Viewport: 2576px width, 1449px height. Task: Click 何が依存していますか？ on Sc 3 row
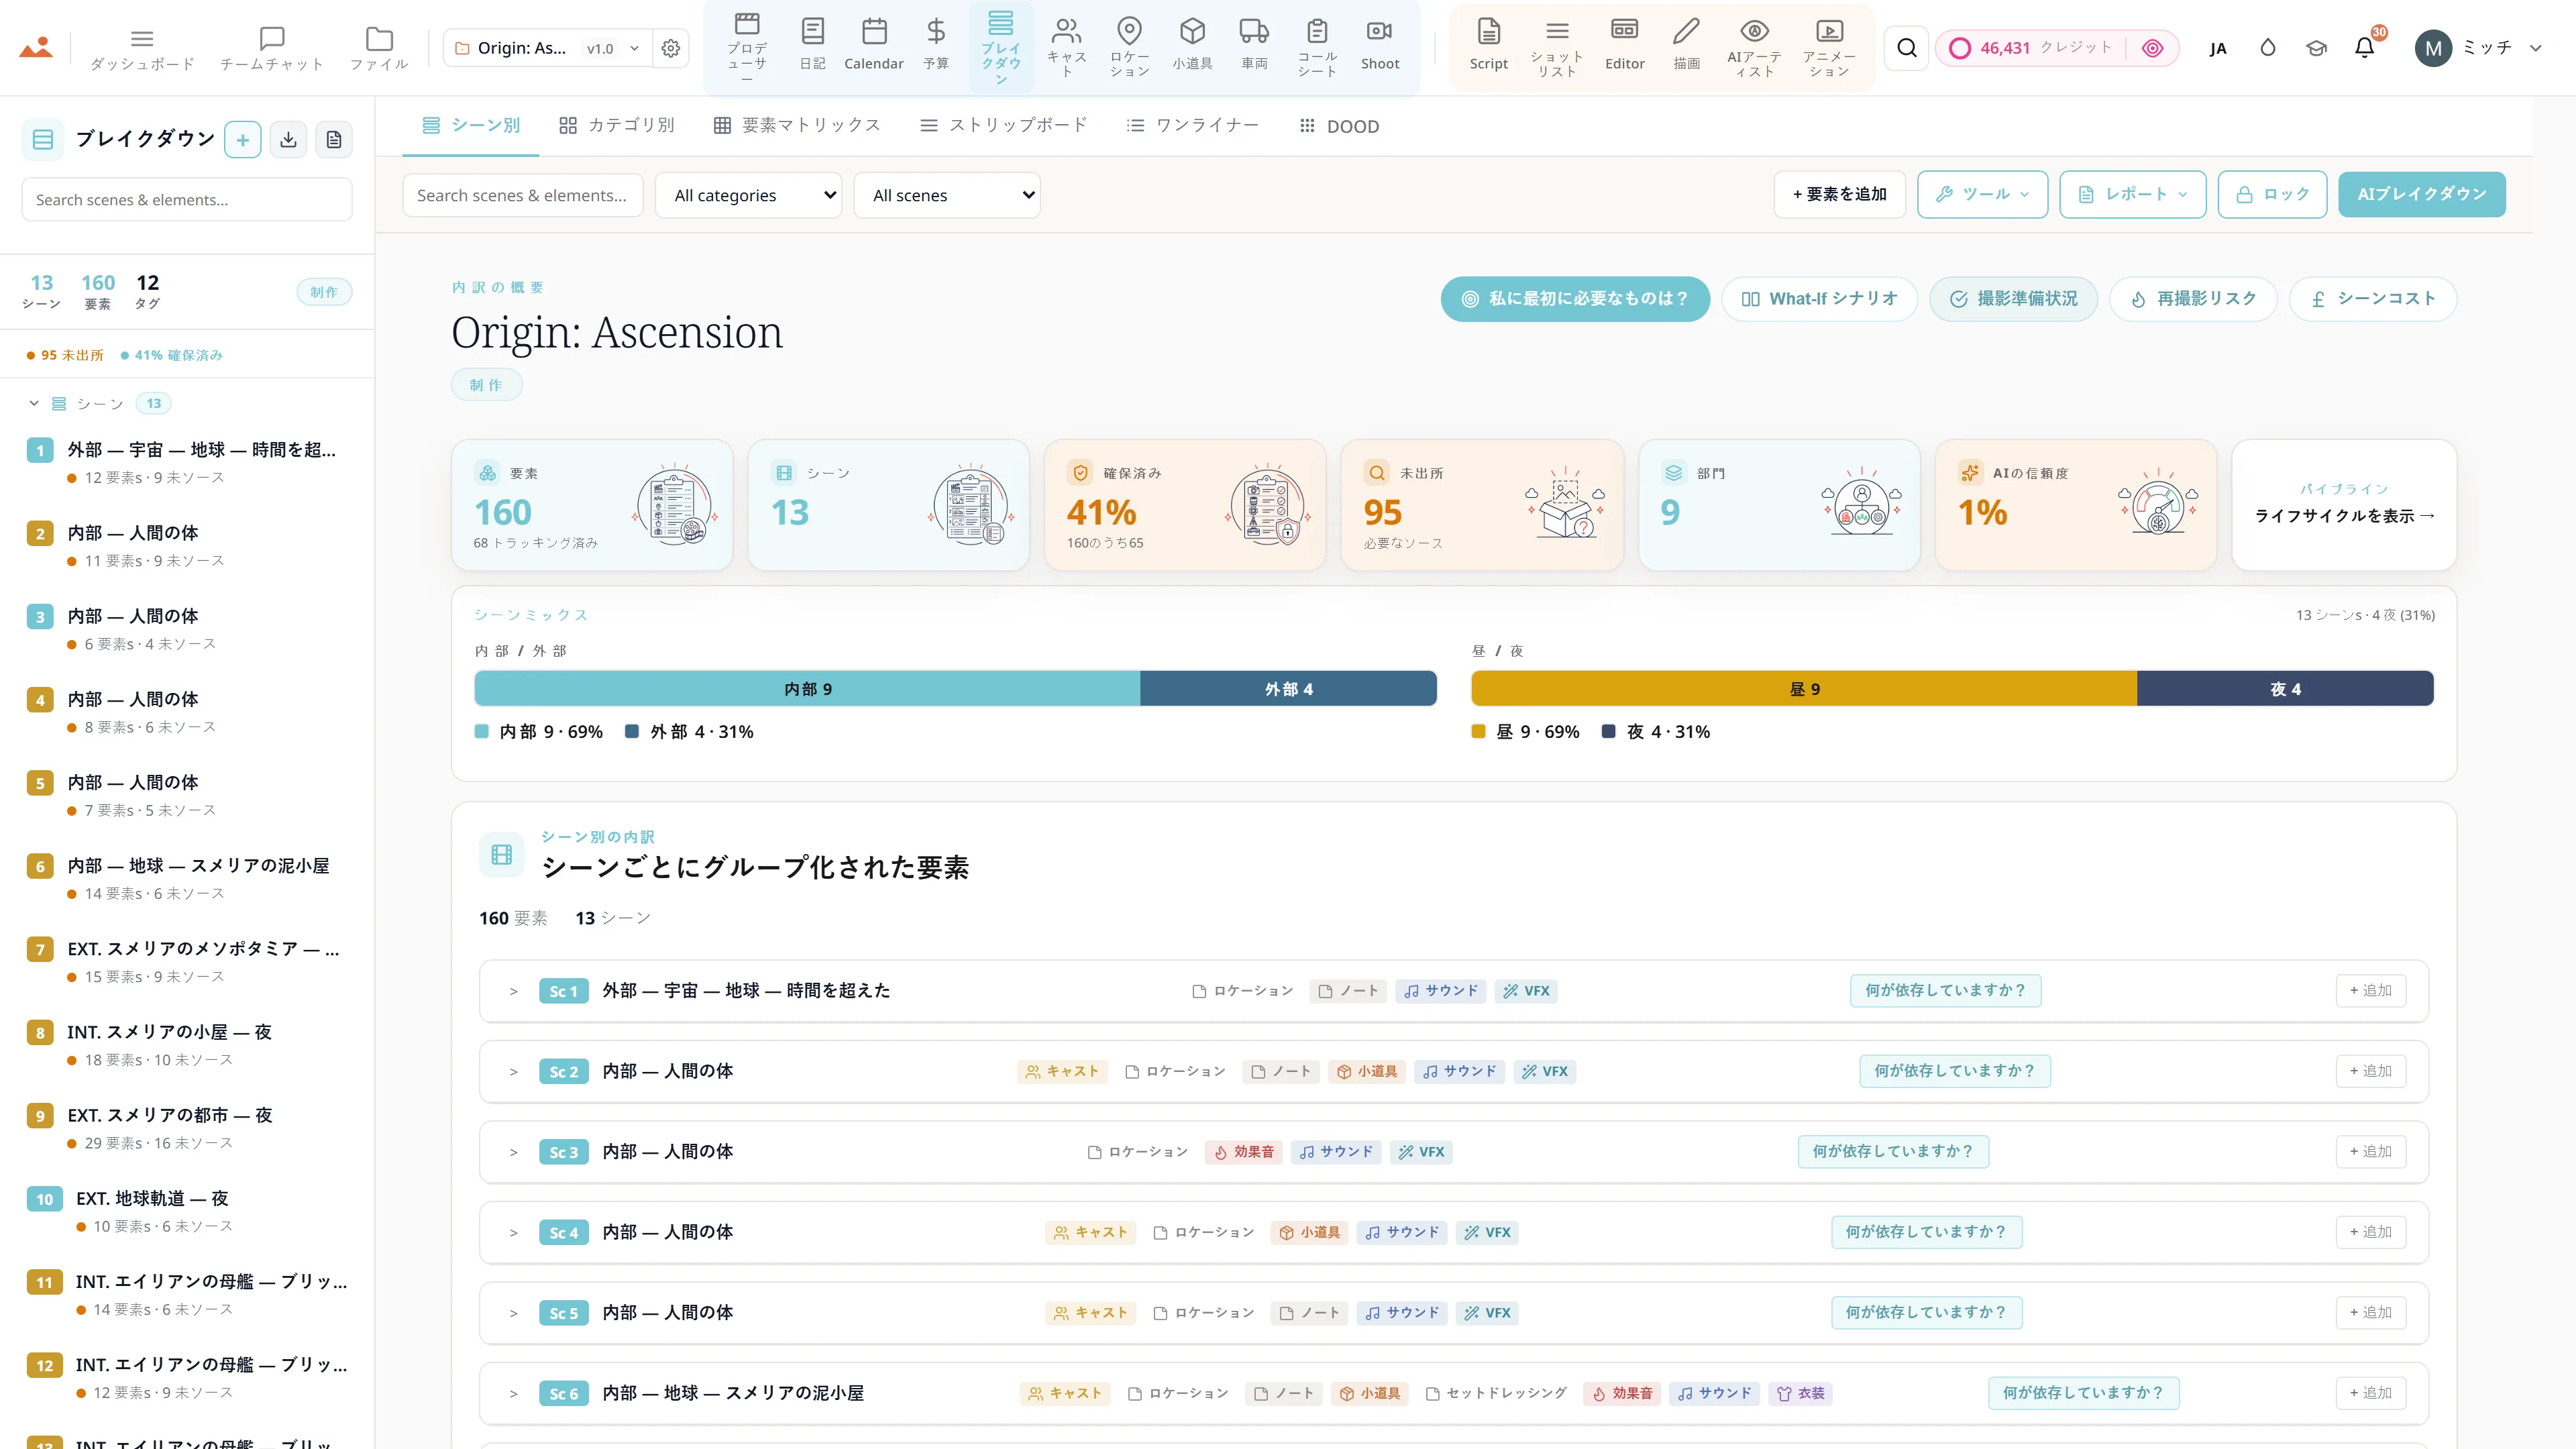coord(1893,1152)
